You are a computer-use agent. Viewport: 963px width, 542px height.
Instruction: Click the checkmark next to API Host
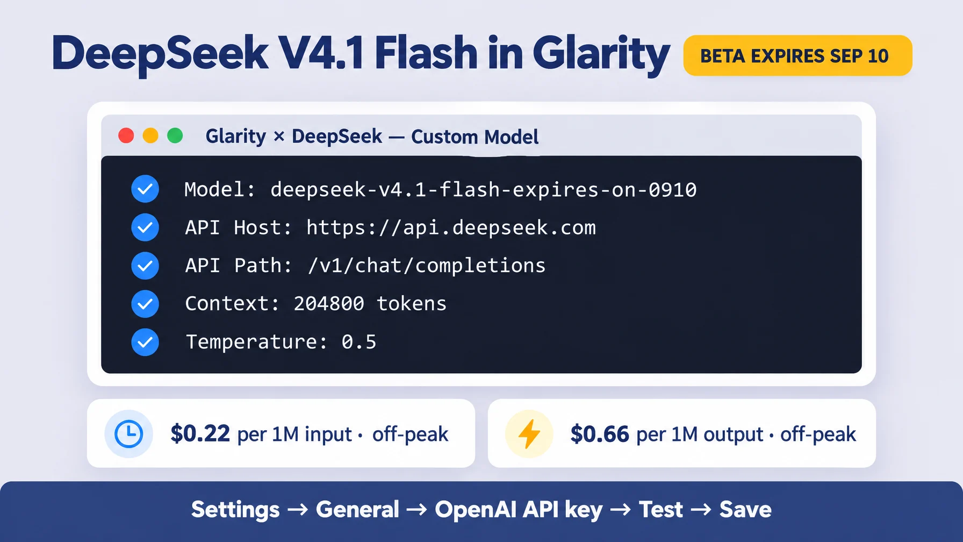145,227
